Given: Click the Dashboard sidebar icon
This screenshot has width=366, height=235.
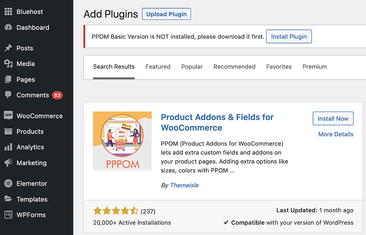Looking at the screenshot, I should click(9, 27).
